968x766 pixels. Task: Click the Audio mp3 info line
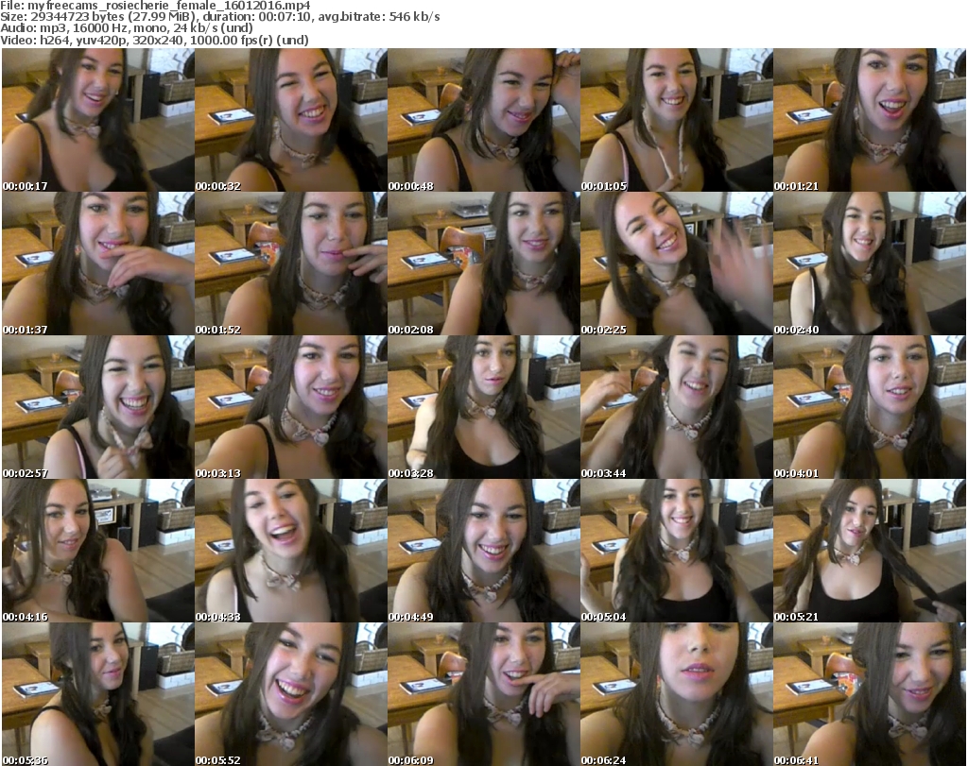tap(127, 28)
